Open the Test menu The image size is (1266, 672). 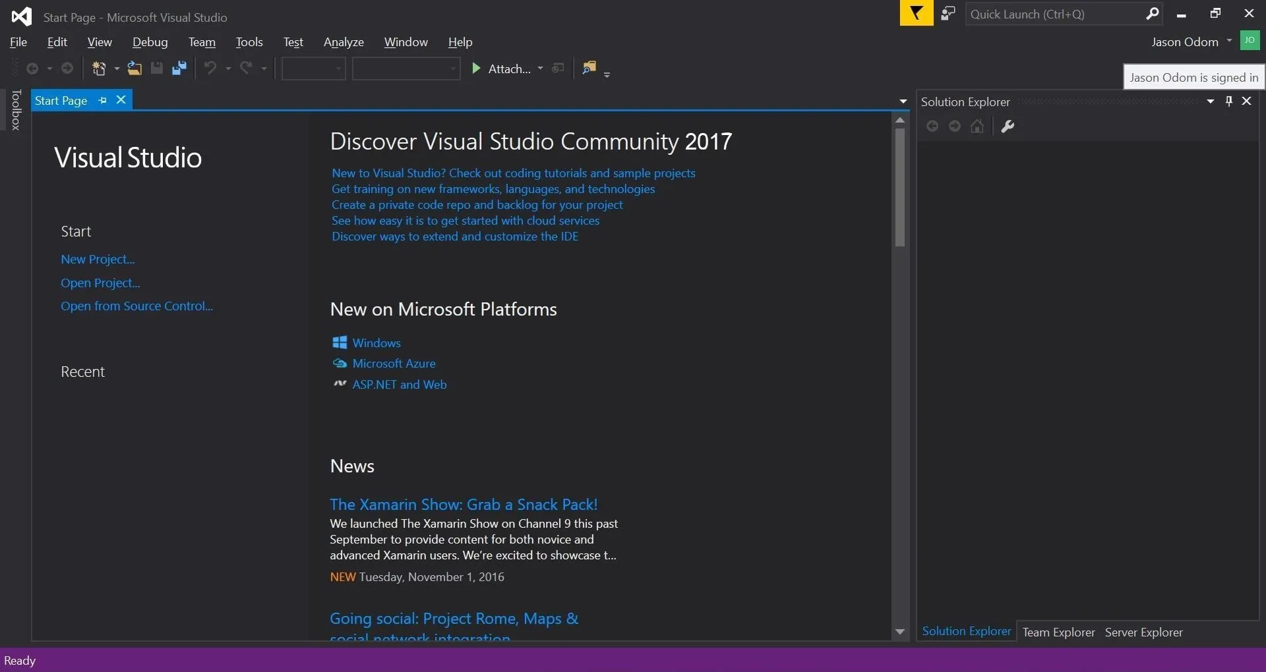click(x=293, y=42)
